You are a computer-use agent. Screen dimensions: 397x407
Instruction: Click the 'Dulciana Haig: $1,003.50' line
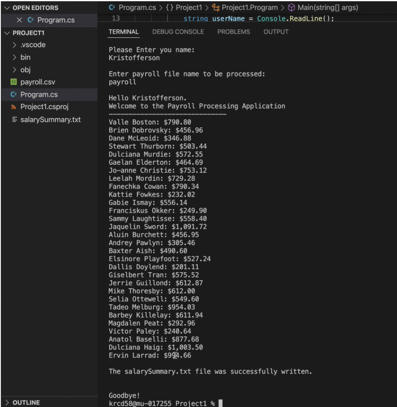[x=156, y=348]
